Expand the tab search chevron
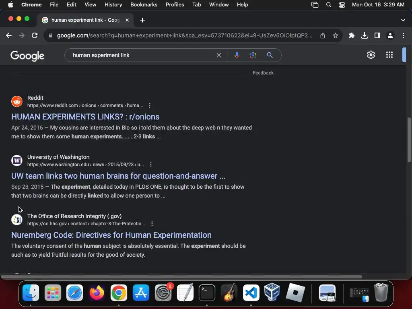412x309 pixels. (x=403, y=20)
